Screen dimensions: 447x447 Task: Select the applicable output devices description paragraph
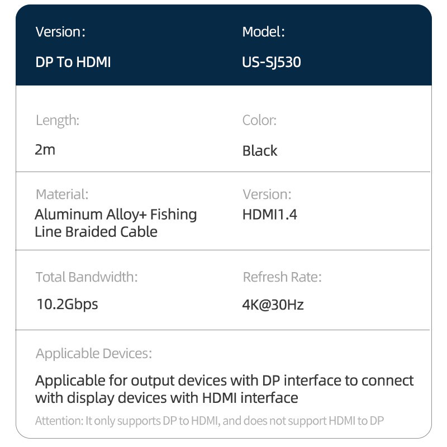coord(224,389)
